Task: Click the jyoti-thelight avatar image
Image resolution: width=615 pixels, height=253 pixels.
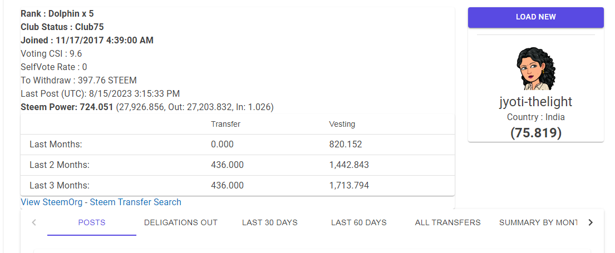Action: click(x=535, y=68)
